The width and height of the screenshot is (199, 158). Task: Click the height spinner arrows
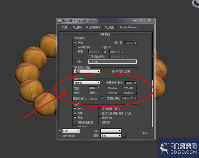coord(99,93)
